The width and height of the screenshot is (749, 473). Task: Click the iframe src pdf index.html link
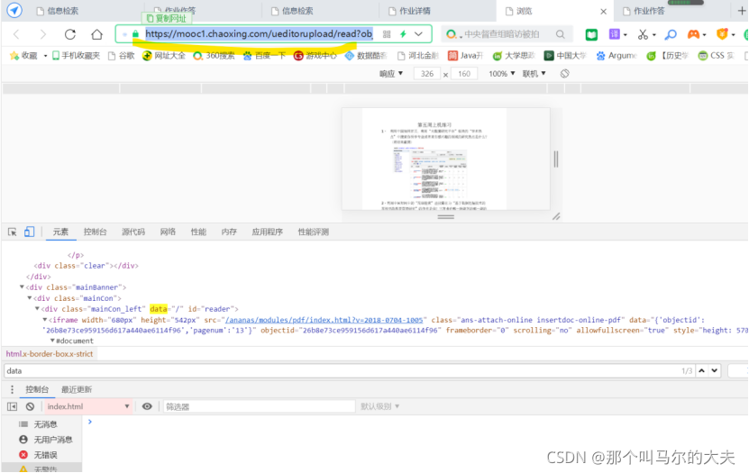324,320
